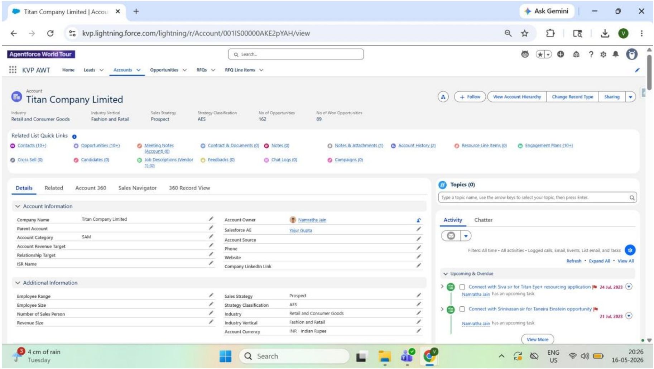Open the global create plus icon

[561, 54]
